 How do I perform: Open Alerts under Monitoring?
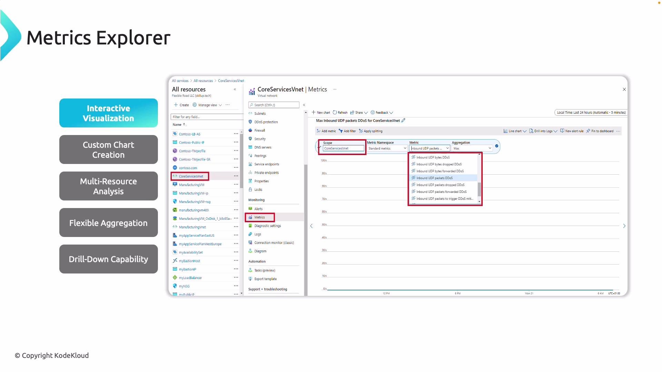[258, 209]
